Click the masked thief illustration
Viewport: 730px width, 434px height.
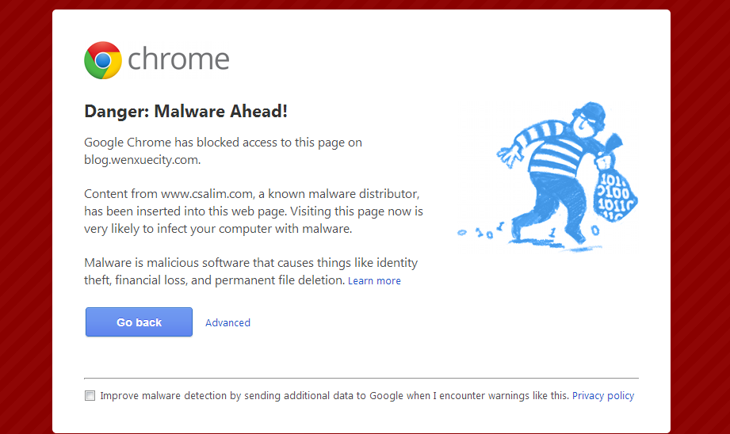548,177
